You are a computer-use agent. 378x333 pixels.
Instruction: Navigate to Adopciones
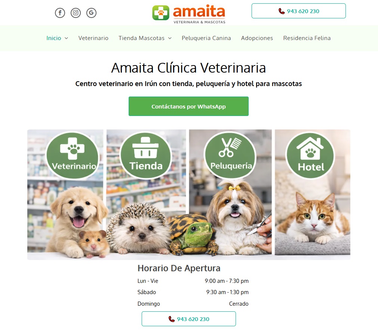click(x=257, y=38)
